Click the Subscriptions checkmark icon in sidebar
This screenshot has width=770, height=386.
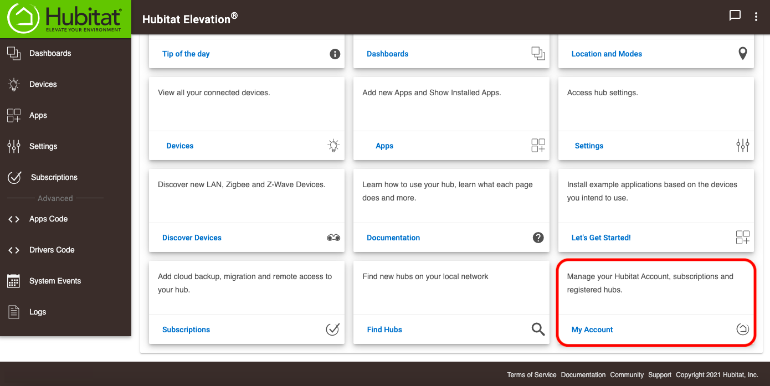click(x=14, y=177)
